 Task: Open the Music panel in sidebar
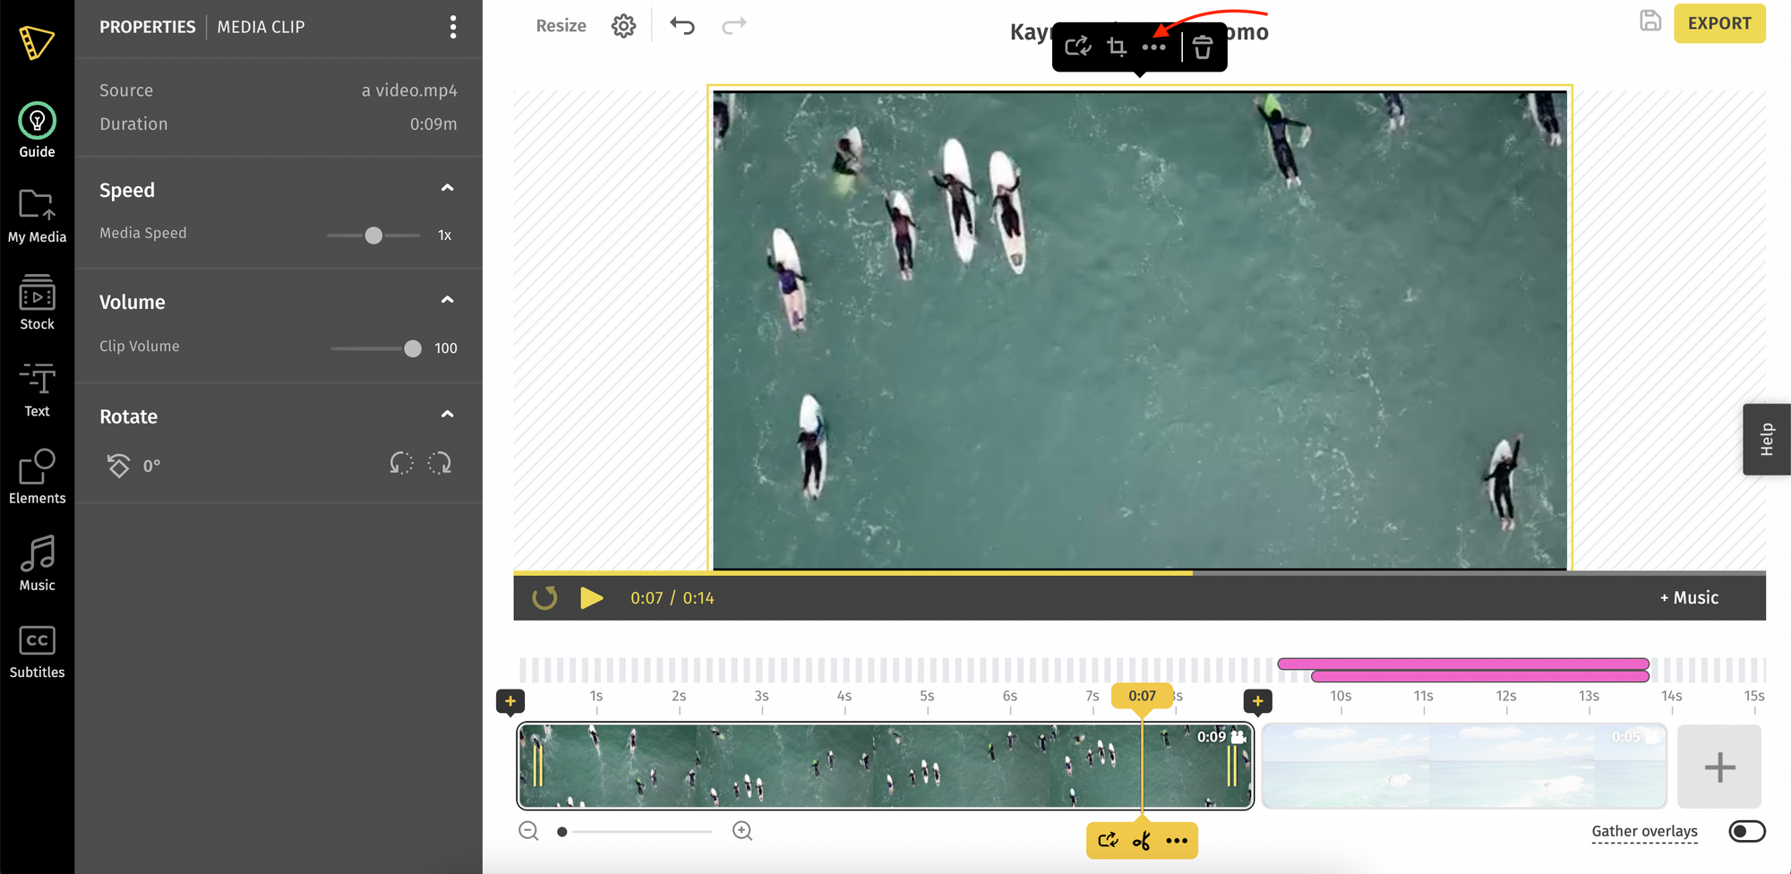pyautogui.click(x=37, y=564)
